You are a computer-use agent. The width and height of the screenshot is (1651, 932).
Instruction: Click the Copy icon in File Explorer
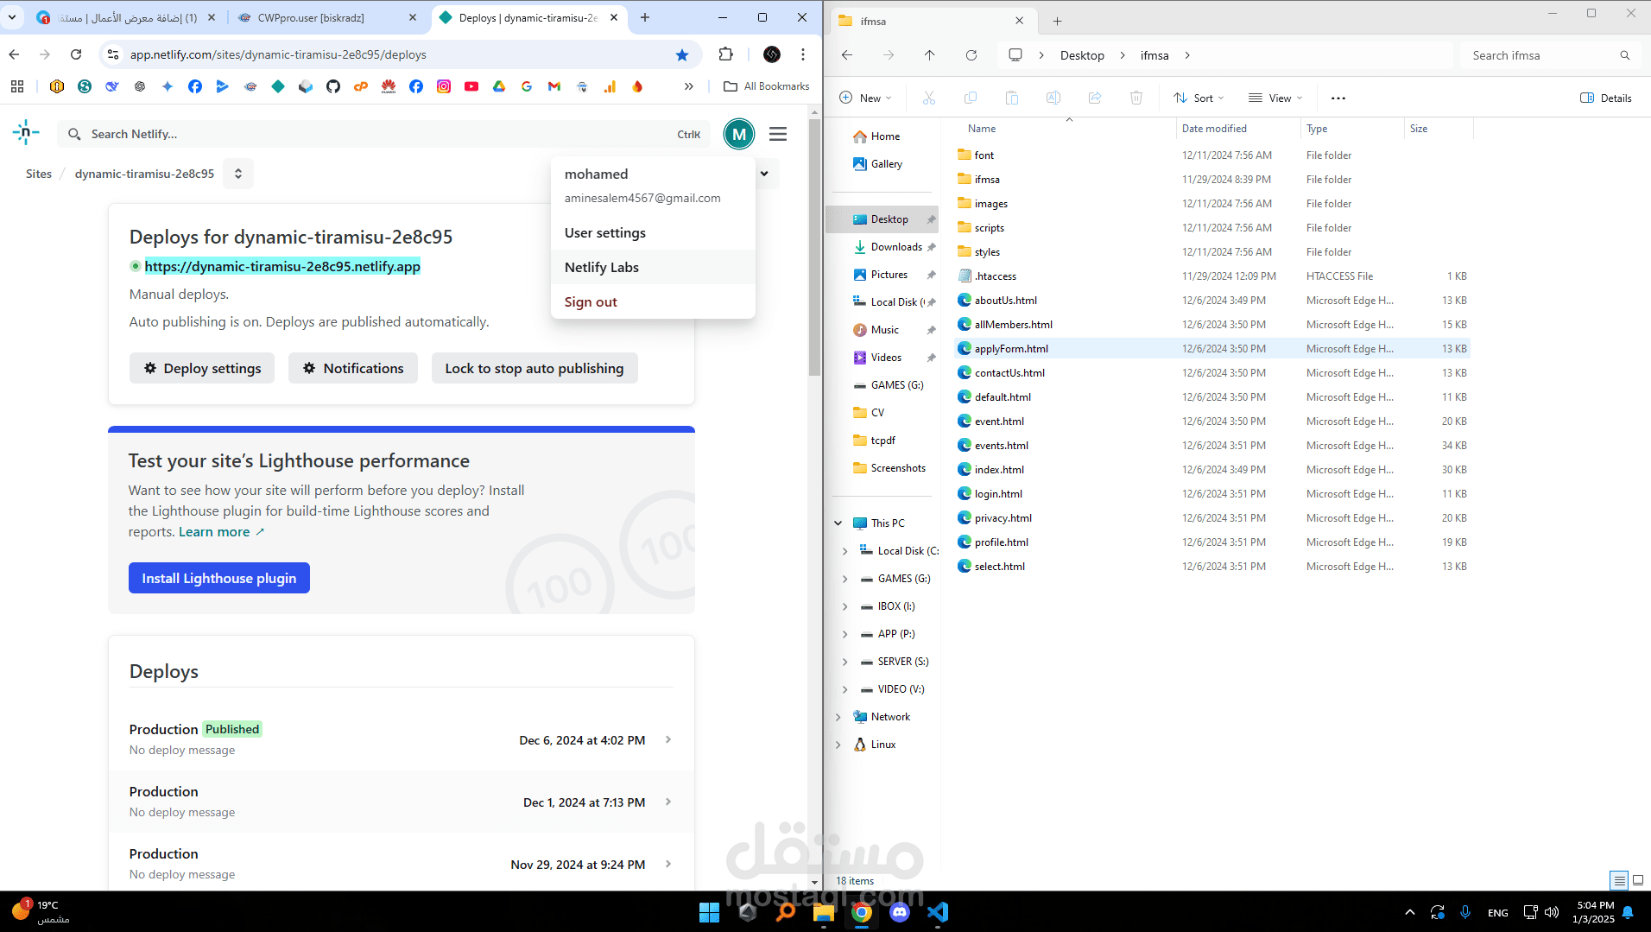[x=971, y=98]
